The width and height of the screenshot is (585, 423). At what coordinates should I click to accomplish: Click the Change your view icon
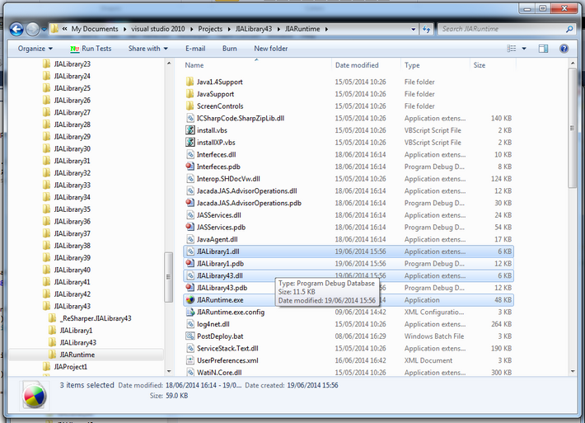click(x=512, y=49)
